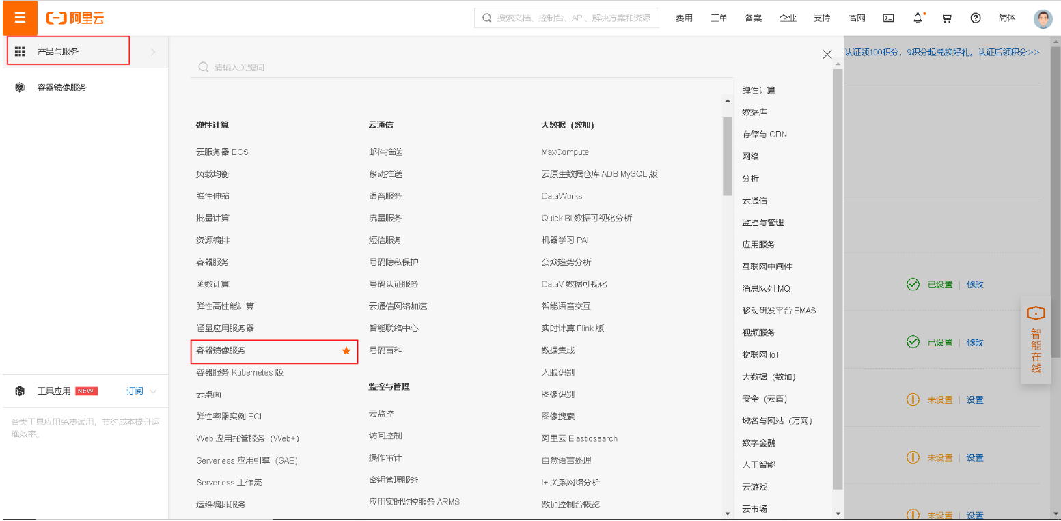This screenshot has width=1061, height=521.
Task: Jump to 移动研发平台 EMAS category
Action: [x=779, y=311]
